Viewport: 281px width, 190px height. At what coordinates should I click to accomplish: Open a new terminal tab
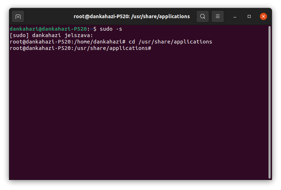[x=18, y=16]
